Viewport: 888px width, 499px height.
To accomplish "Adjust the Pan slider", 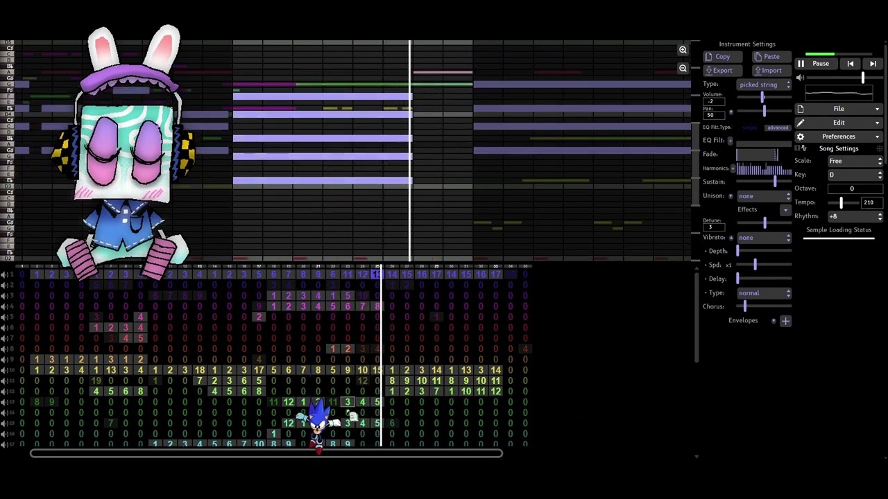I will (x=763, y=112).
